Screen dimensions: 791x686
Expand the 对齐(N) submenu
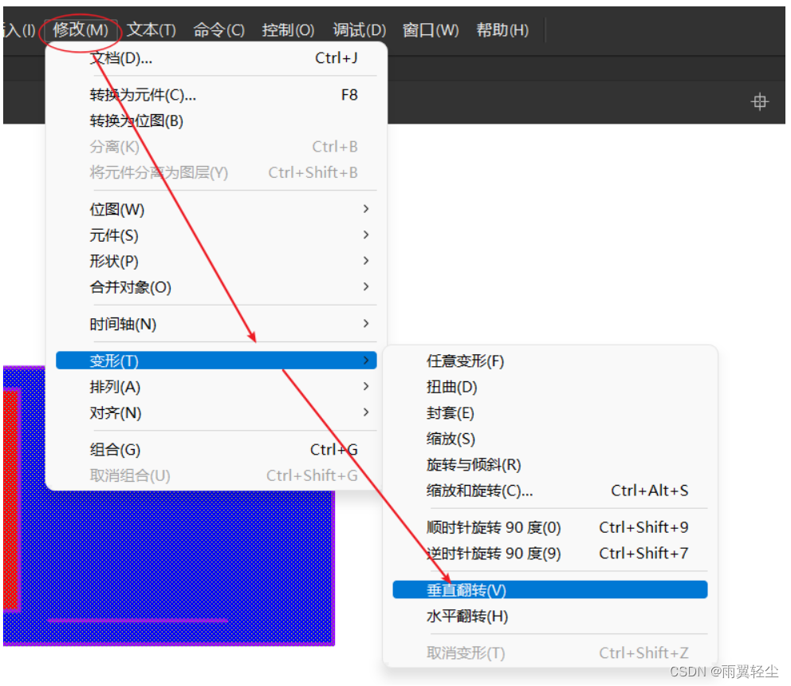pos(216,413)
